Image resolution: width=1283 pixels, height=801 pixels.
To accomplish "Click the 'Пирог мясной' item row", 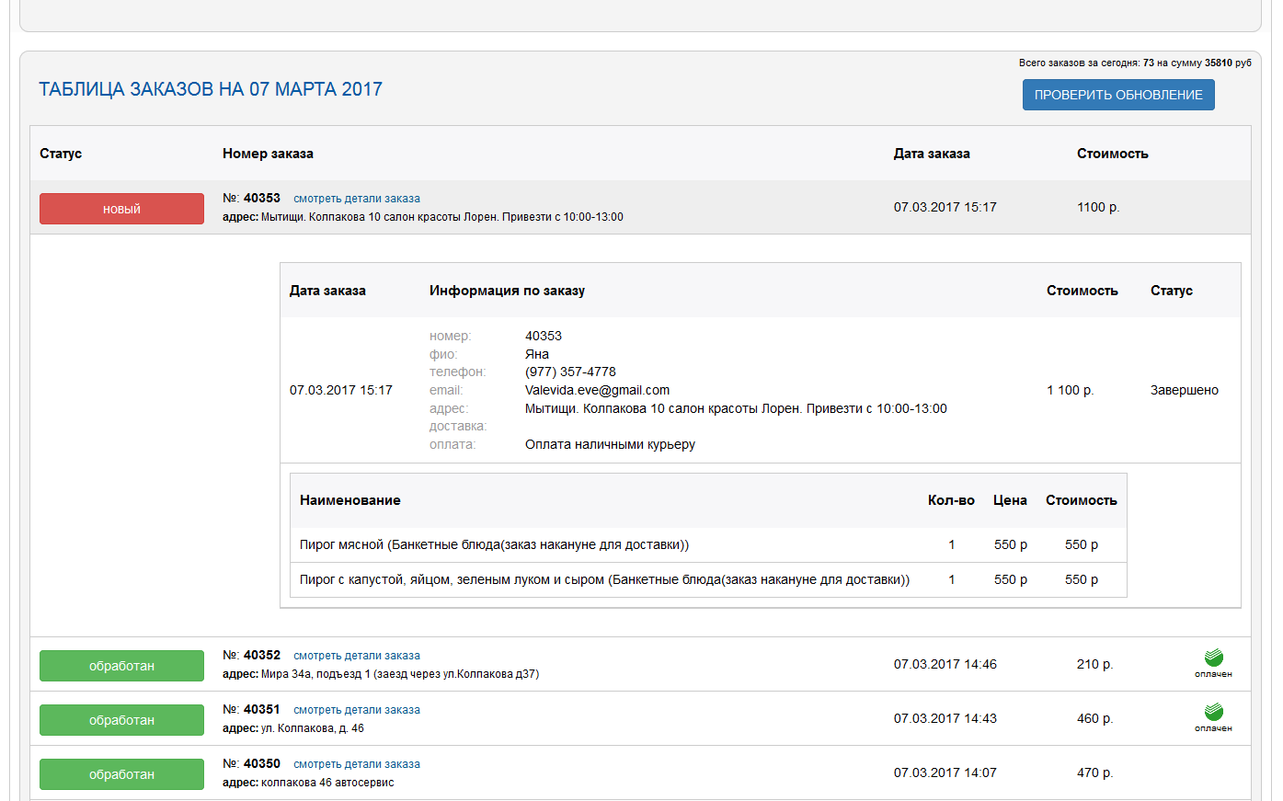I will pyautogui.click(x=494, y=544).
